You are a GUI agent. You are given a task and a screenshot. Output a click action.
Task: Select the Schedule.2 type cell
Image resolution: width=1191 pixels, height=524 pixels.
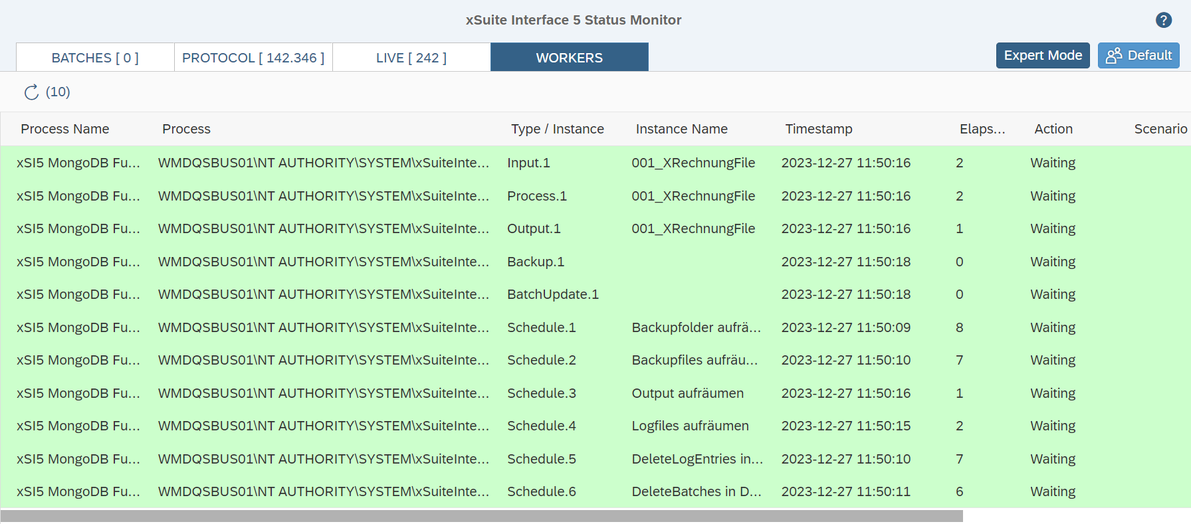(542, 360)
